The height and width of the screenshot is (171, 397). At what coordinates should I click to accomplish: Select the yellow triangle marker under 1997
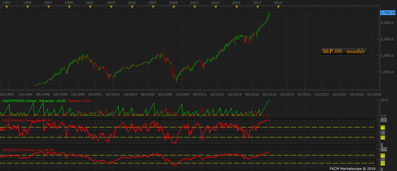(48, 7)
